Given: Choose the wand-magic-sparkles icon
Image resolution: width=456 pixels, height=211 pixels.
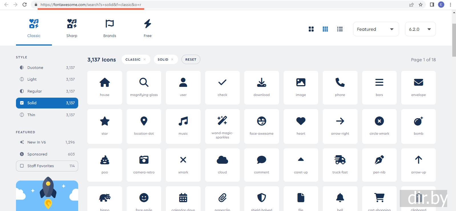Looking at the screenshot, I should (x=222, y=126).
